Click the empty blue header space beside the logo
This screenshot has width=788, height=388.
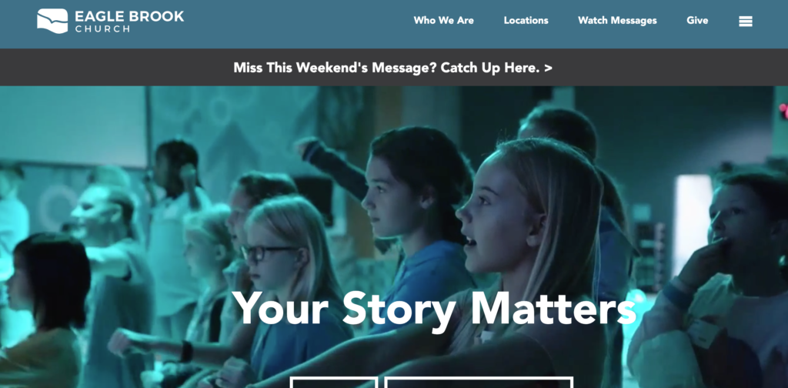tap(296, 24)
